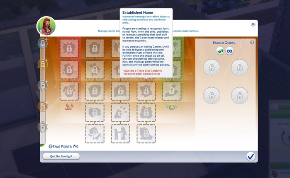Click the Established Name tooltip title

click(138, 12)
